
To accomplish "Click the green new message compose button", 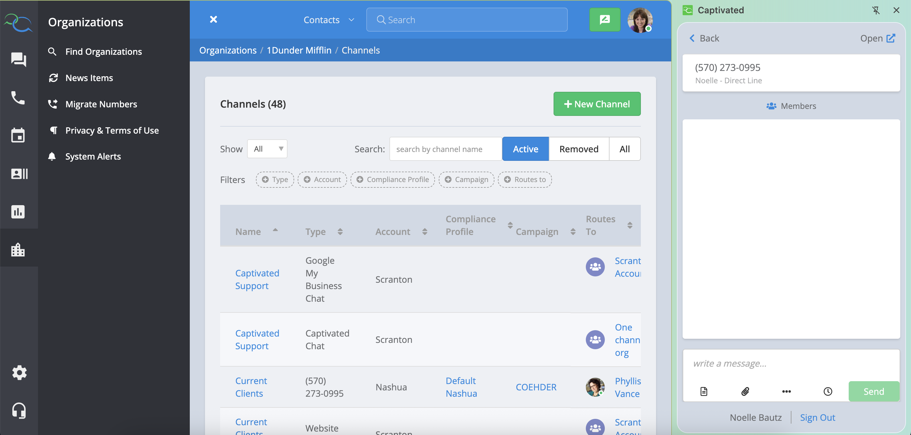I will coord(605,19).
